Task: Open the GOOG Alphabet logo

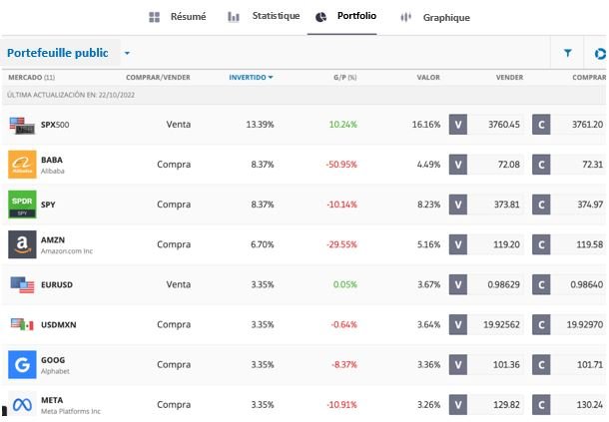Action: tap(22, 364)
